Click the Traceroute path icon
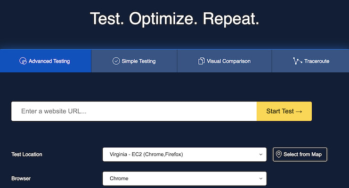349x188 pixels. tap(297, 61)
